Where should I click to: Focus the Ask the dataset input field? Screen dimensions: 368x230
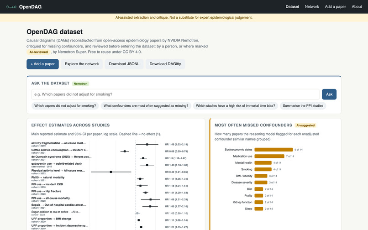tap(175, 94)
